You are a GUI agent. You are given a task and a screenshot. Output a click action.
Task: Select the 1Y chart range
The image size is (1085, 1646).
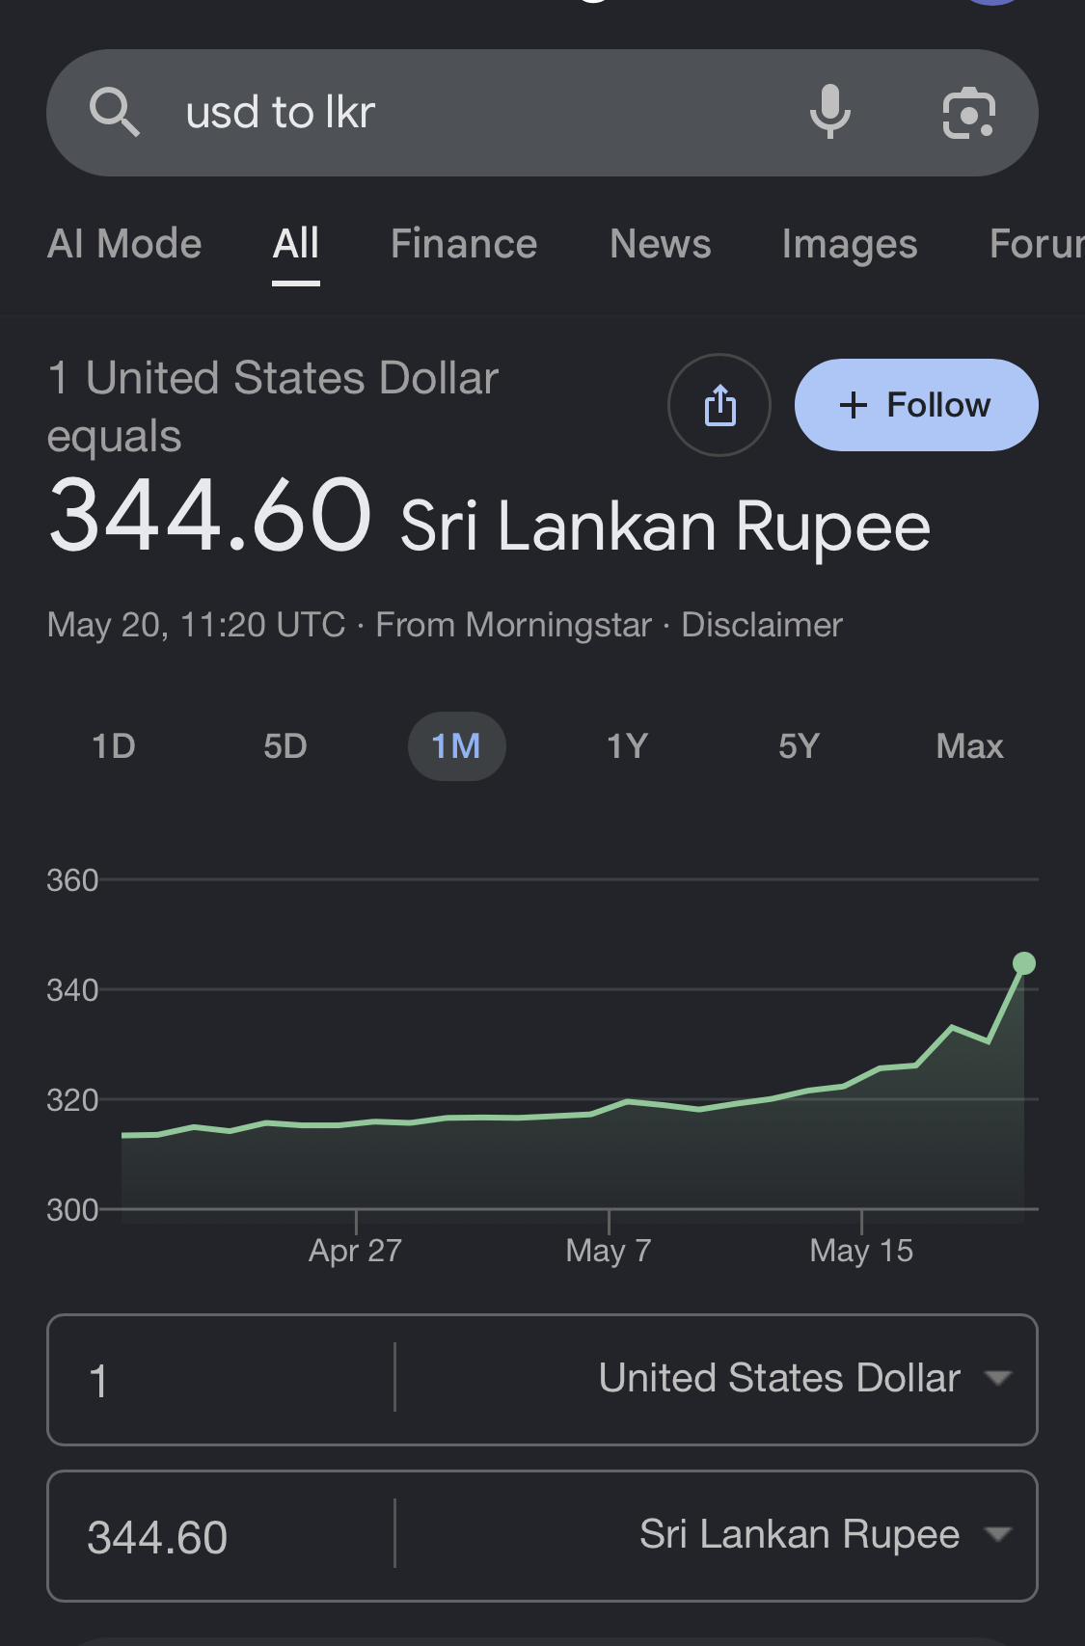[628, 746]
